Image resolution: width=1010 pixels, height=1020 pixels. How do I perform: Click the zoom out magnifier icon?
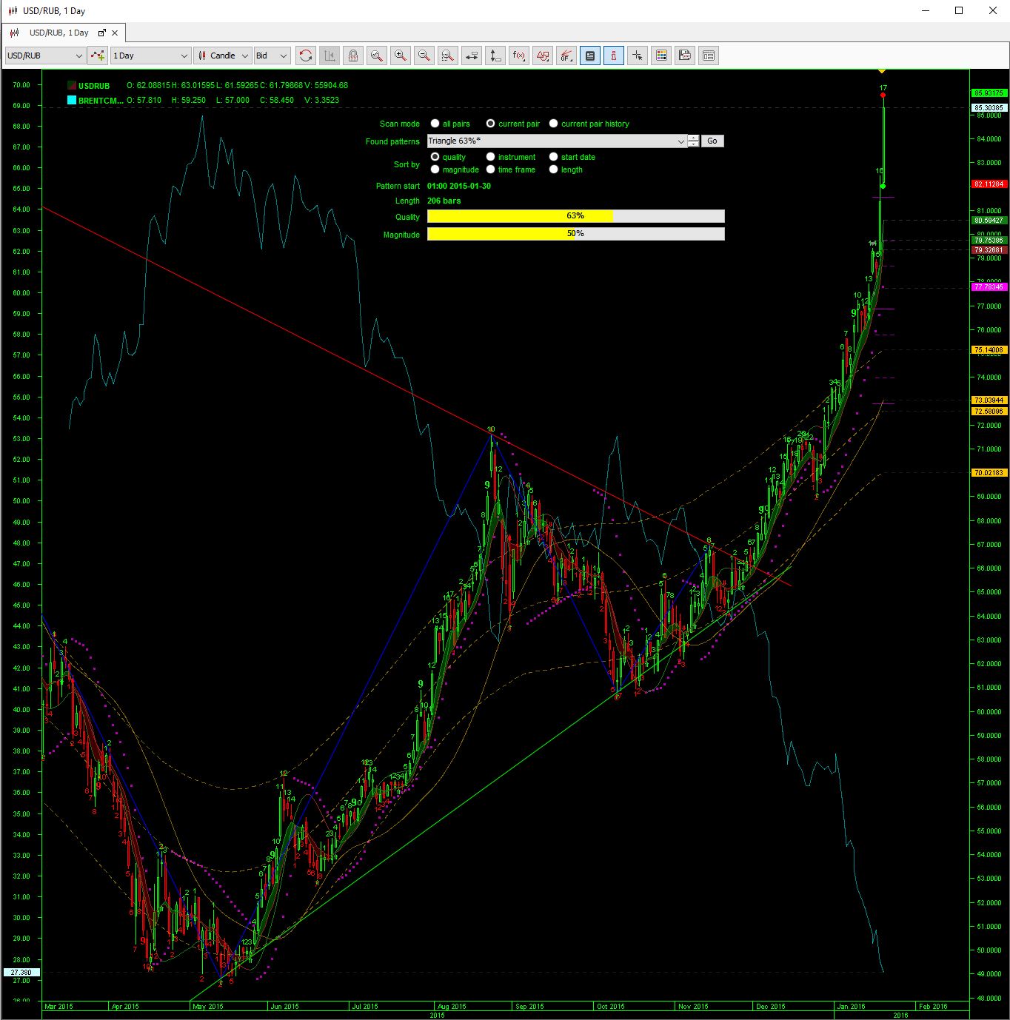(x=424, y=56)
